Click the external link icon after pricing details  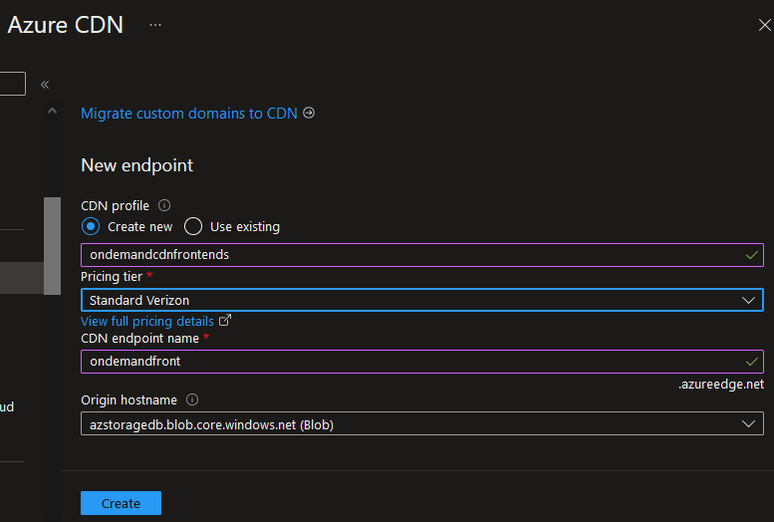pyautogui.click(x=224, y=320)
